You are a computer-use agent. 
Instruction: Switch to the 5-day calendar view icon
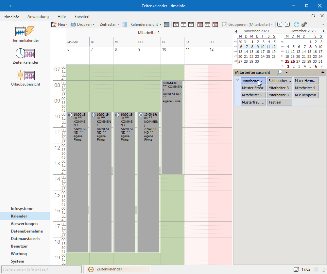click(176, 24)
